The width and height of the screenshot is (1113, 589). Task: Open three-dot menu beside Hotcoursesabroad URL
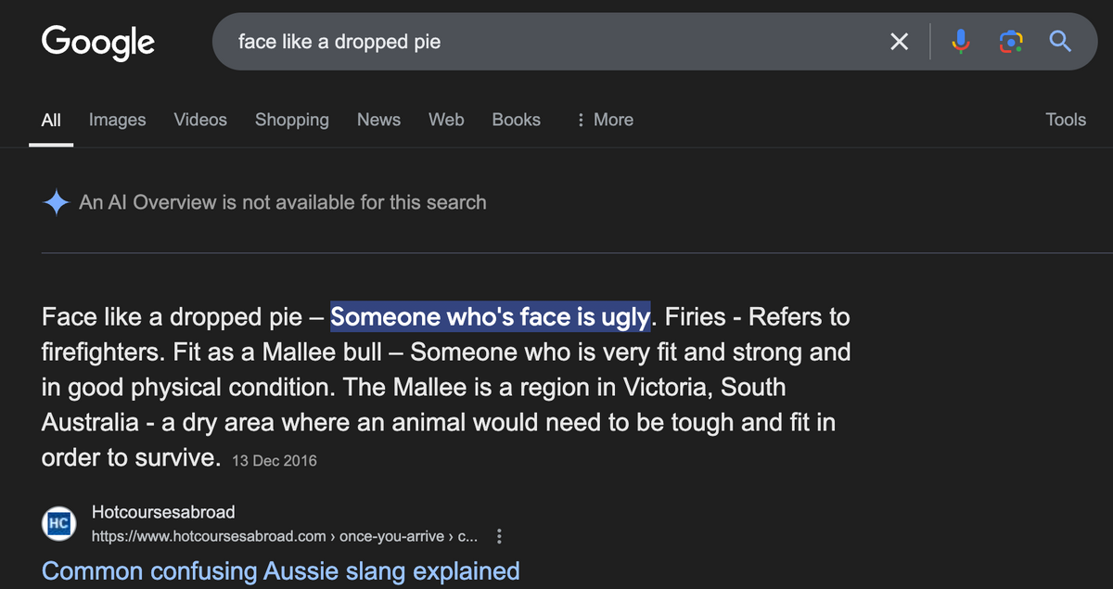click(x=500, y=536)
